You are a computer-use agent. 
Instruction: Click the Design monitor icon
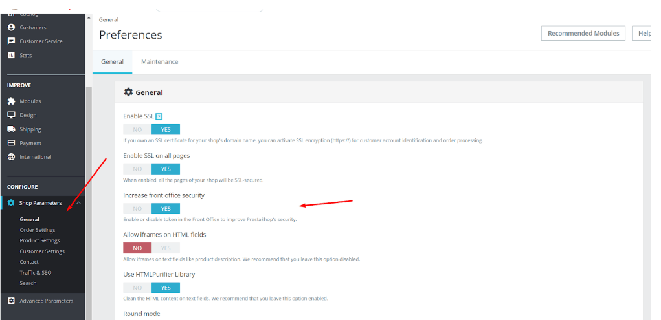(12, 115)
